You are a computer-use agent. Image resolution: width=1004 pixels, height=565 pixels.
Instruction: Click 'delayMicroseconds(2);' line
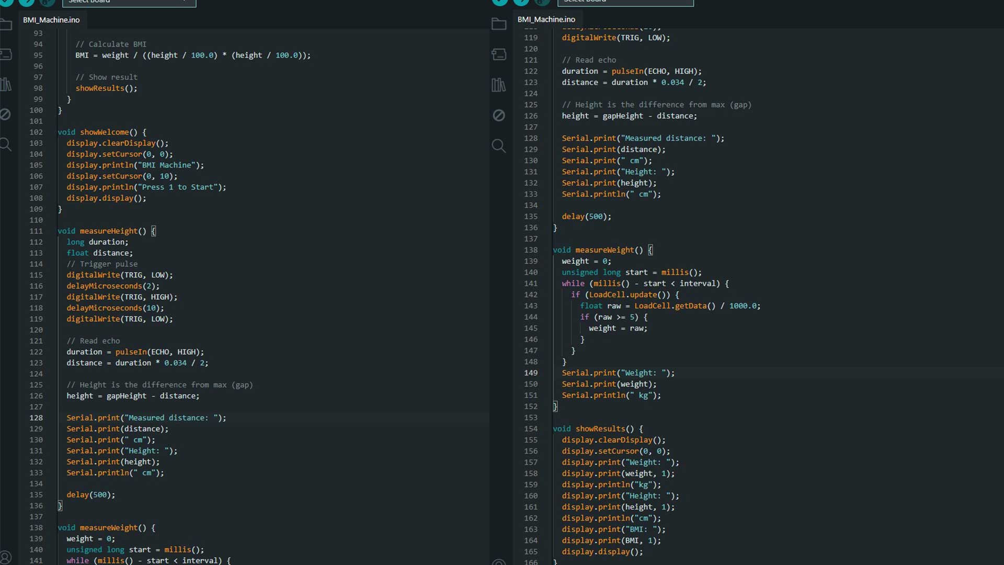(x=113, y=286)
